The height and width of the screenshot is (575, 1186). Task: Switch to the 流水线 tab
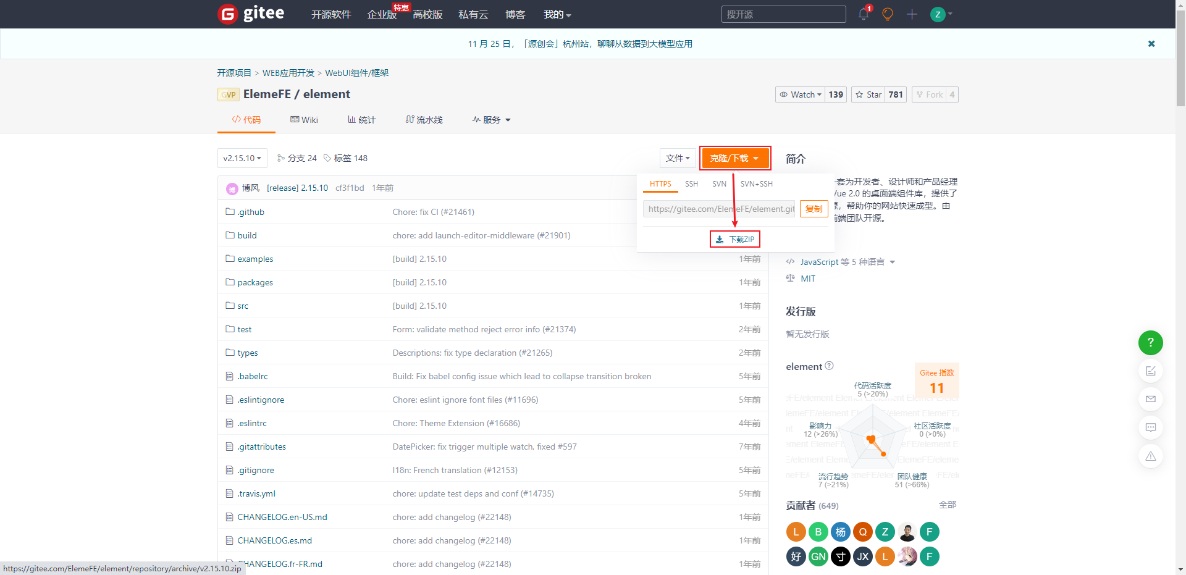pos(424,120)
